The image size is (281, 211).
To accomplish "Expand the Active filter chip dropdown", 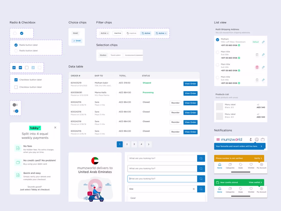I will pyautogui.click(x=161, y=33).
